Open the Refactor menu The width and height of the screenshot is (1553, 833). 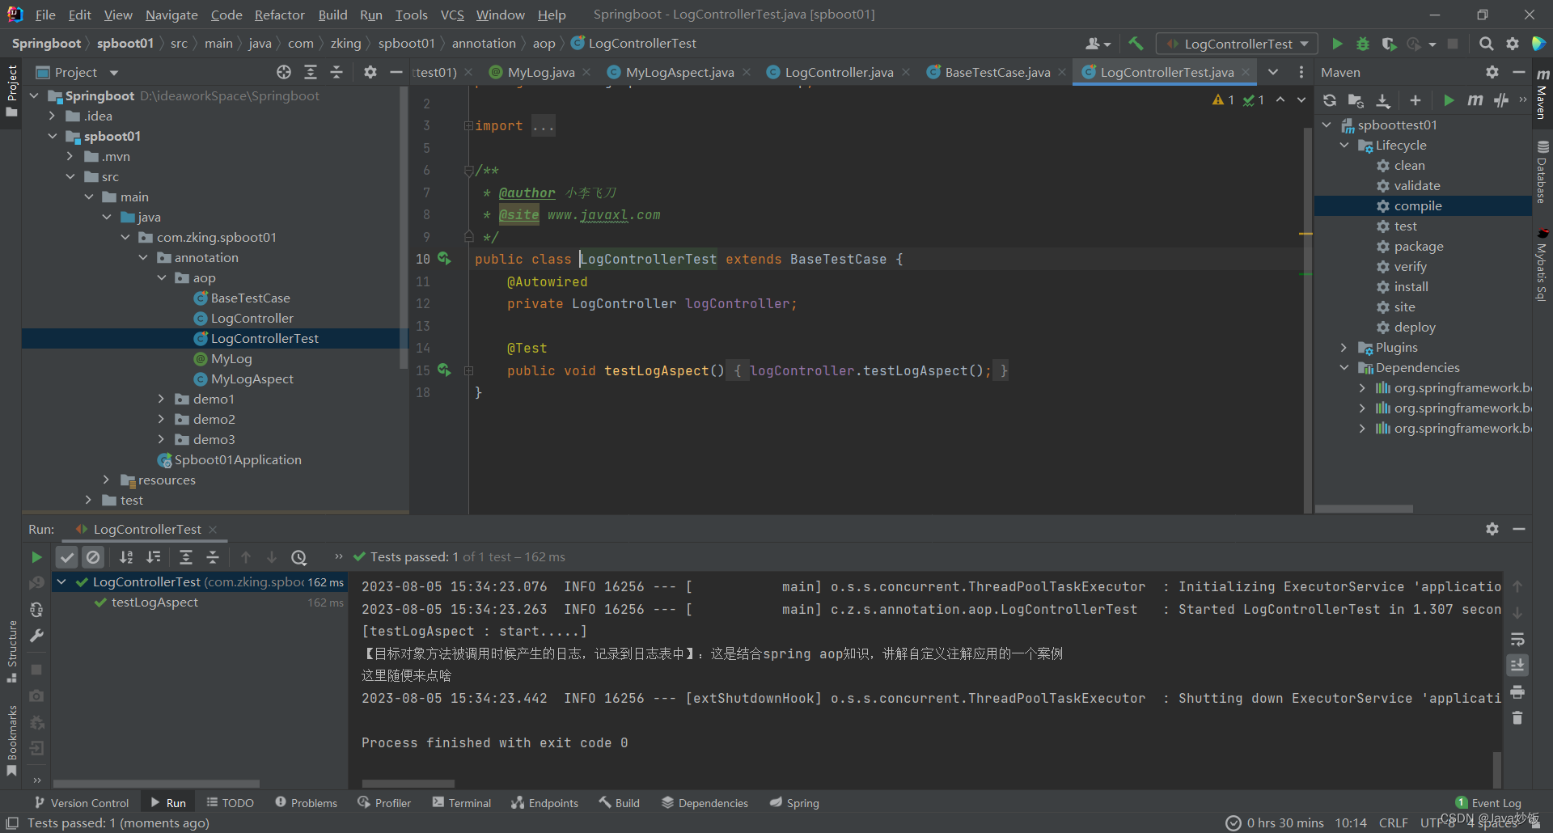(279, 15)
